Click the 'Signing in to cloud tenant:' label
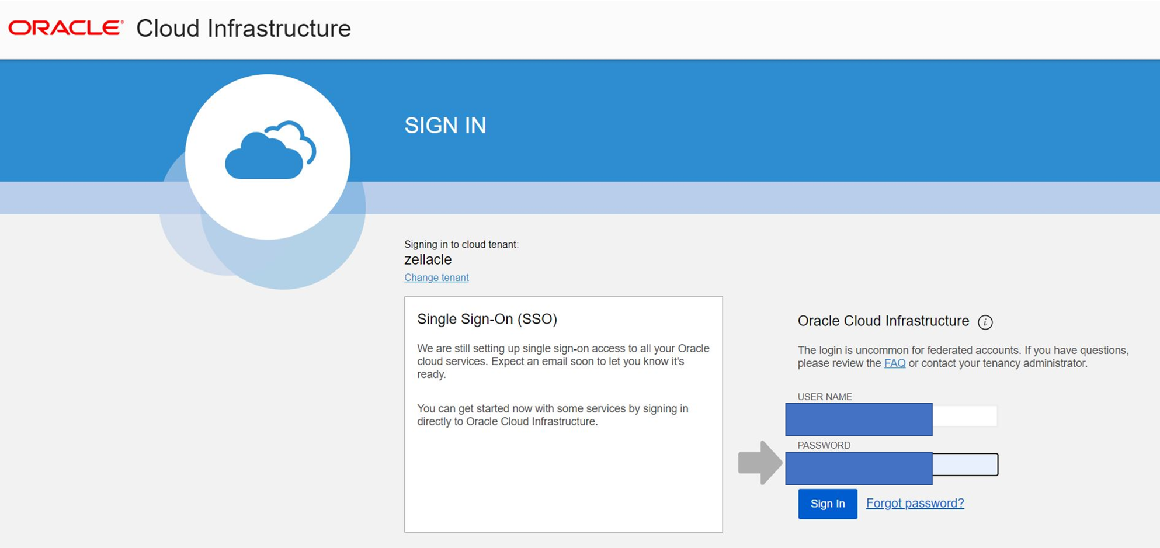This screenshot has height=548, width=1160. [461, 244]
